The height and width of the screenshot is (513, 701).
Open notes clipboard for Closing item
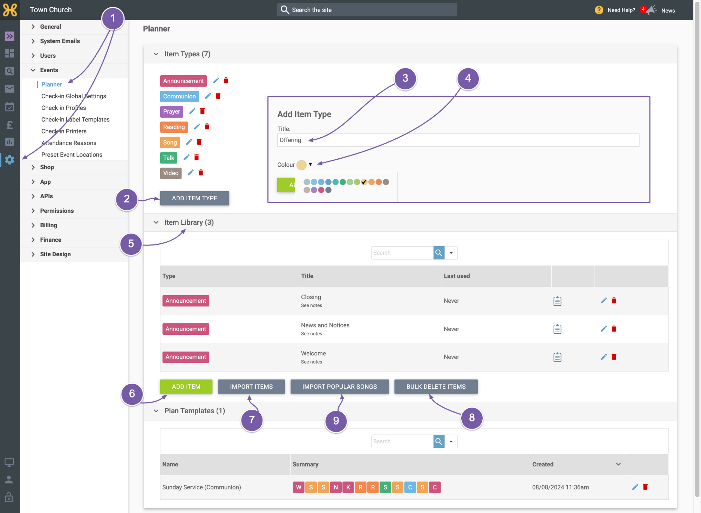point(557,301)
